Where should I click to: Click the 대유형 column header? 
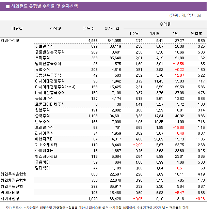pos(17,29)
